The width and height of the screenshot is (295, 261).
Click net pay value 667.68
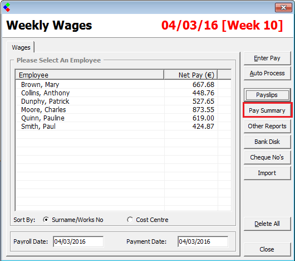(203, 85)
